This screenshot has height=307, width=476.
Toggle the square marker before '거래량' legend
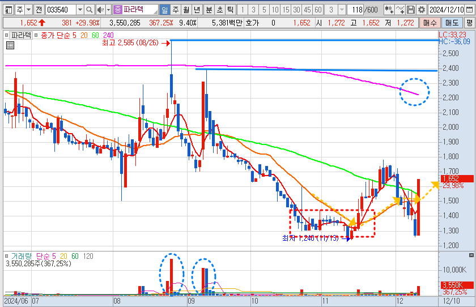click(7, 257)
